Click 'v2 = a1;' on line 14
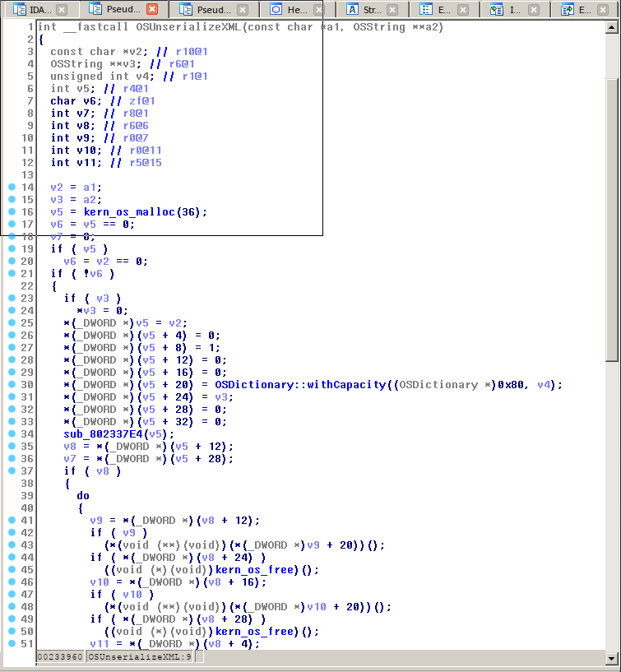 (x=76, y=188)
